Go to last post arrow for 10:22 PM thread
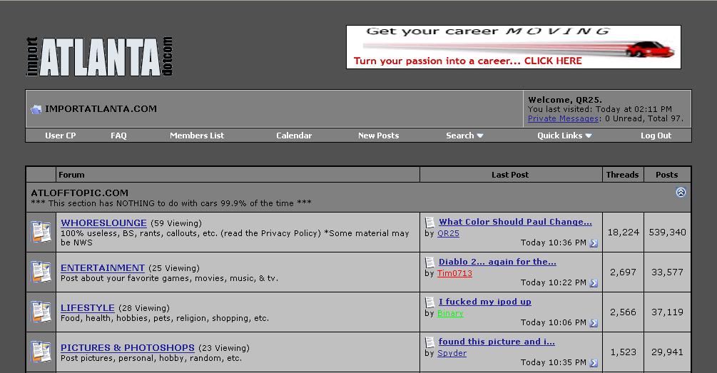The width and height of the screenshot is (717, 373). (x=594, y=283)
